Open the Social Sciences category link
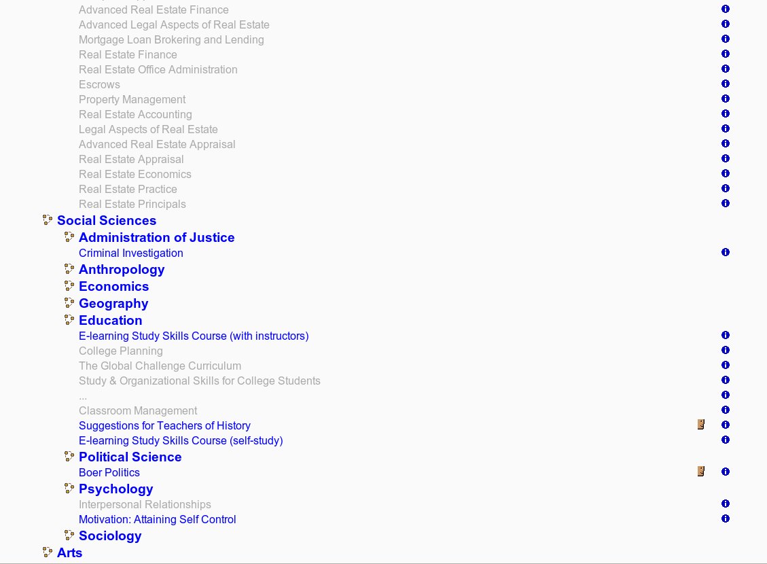 tap(107, 221)
